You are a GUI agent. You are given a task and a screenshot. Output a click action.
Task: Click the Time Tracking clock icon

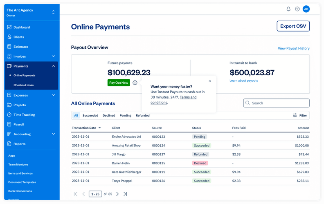9,114
